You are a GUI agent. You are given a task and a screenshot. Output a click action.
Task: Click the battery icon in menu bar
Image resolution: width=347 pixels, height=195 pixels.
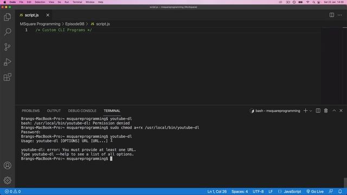[300, 2]
